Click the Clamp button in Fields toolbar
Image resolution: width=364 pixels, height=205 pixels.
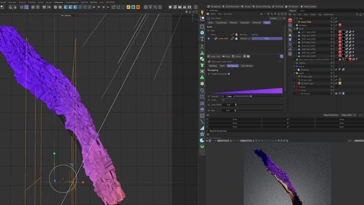point(237,56)
